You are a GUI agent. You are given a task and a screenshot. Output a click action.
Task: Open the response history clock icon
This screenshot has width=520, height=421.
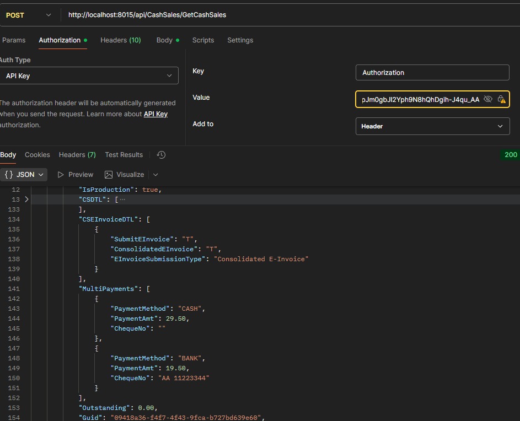click(x=161, y=155)
